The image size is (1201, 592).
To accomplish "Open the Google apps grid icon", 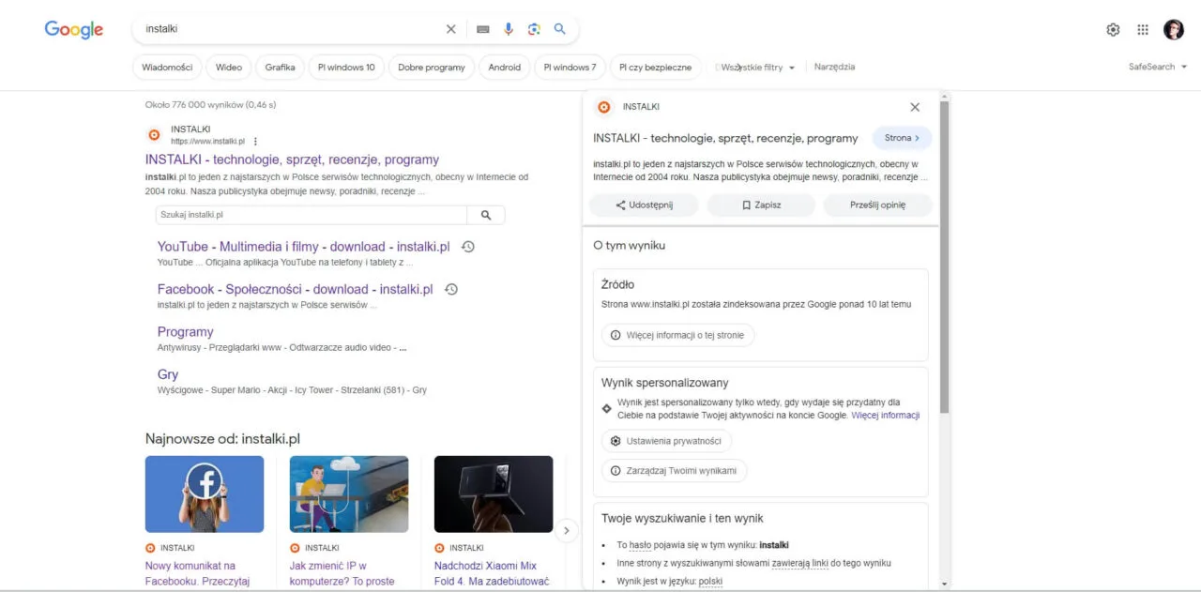I will point(1143,30).
